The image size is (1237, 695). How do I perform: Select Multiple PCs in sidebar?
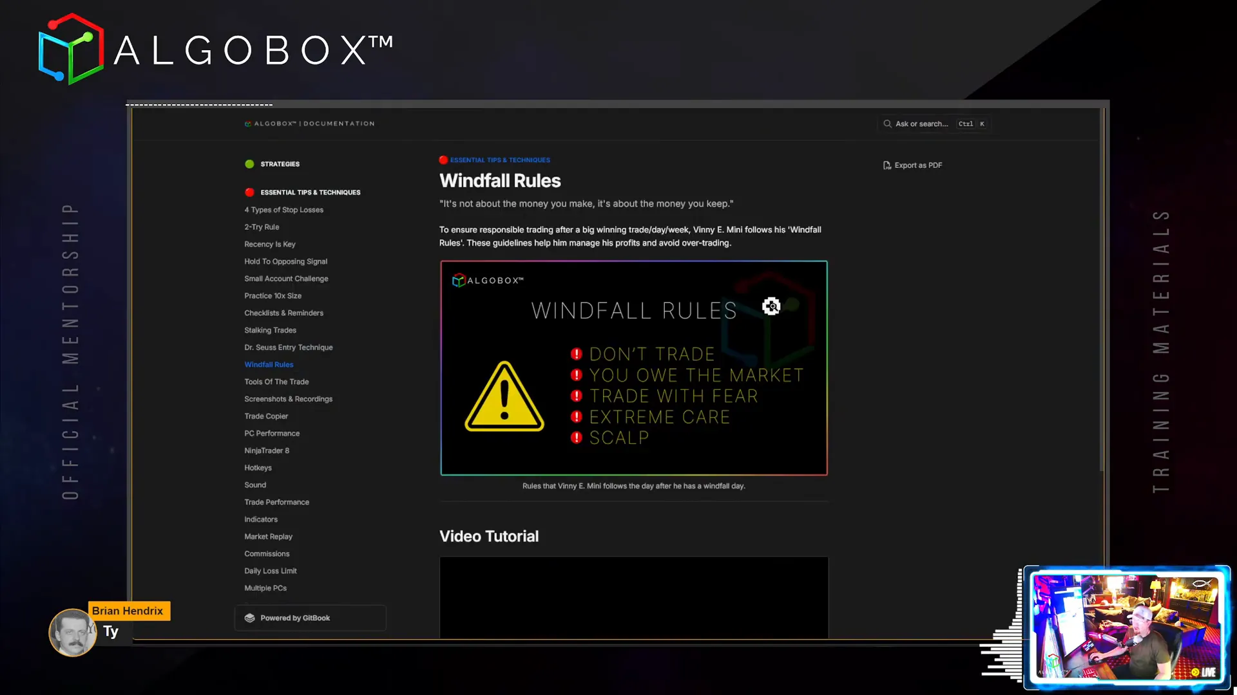[265, 588]
